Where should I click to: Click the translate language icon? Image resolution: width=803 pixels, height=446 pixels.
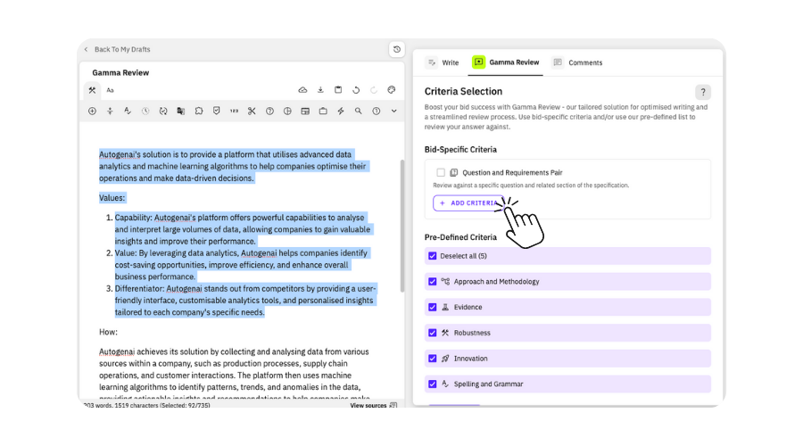pos(181,111)
